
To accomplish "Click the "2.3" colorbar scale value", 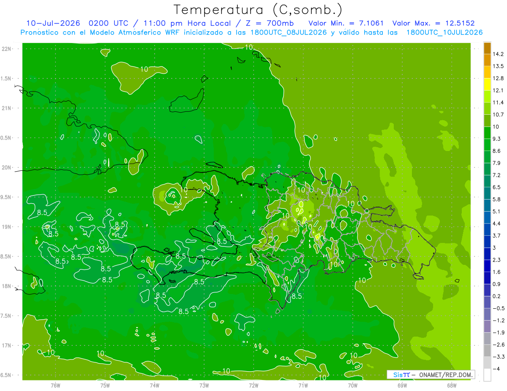I will point(497,260).
